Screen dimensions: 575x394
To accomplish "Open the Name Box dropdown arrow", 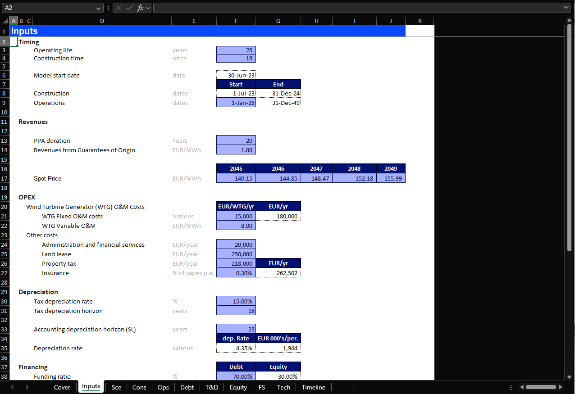I will coord(99,8).
